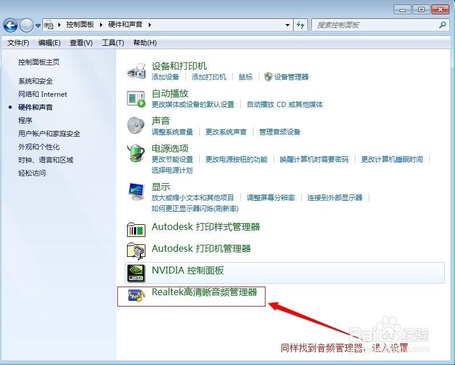
Task: Expand the address bar history dropdown
Action: click(287, 25)
